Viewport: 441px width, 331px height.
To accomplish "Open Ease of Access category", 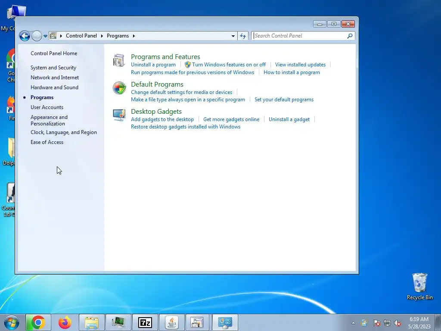I will coord(47,142).
